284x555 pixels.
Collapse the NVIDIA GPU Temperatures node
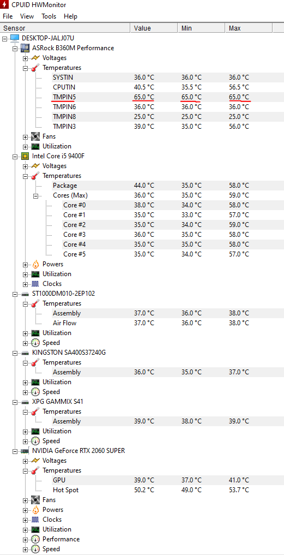(26, 471)
